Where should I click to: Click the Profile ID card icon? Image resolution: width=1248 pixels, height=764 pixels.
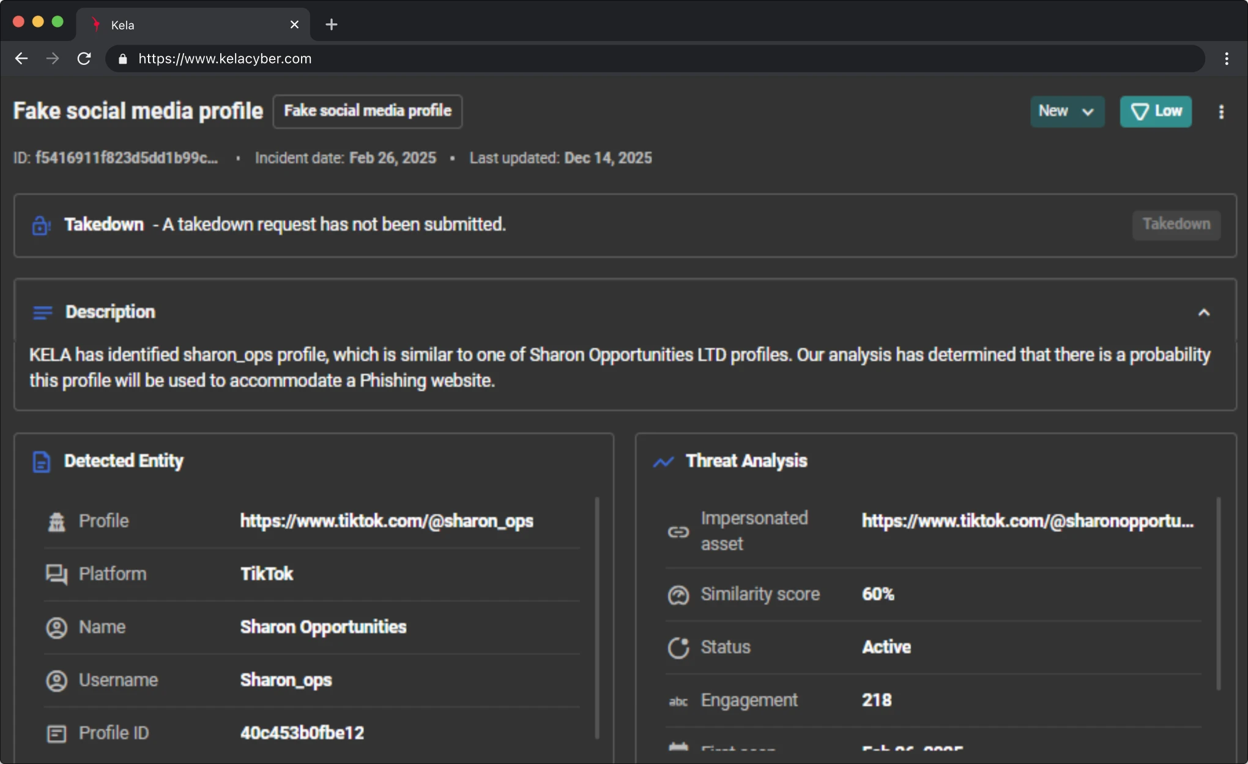56,733
